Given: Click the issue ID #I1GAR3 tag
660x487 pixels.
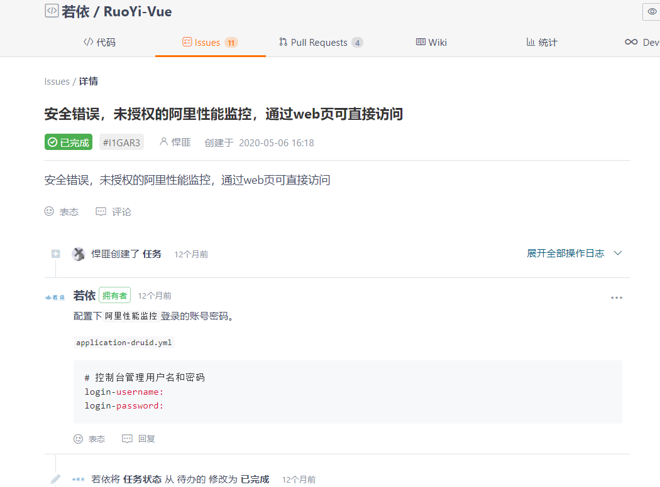Looking at the screenshot, I should pos(121,142).
